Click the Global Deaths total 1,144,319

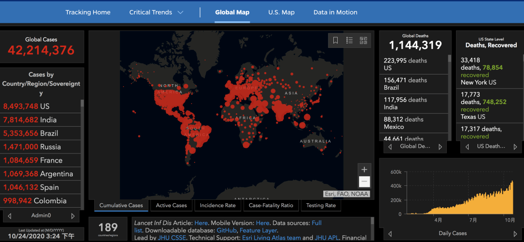[x=415, y=45]
